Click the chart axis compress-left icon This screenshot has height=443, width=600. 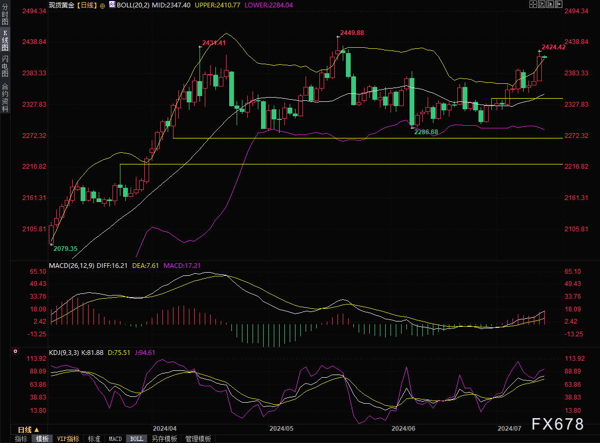coord(542,4)
